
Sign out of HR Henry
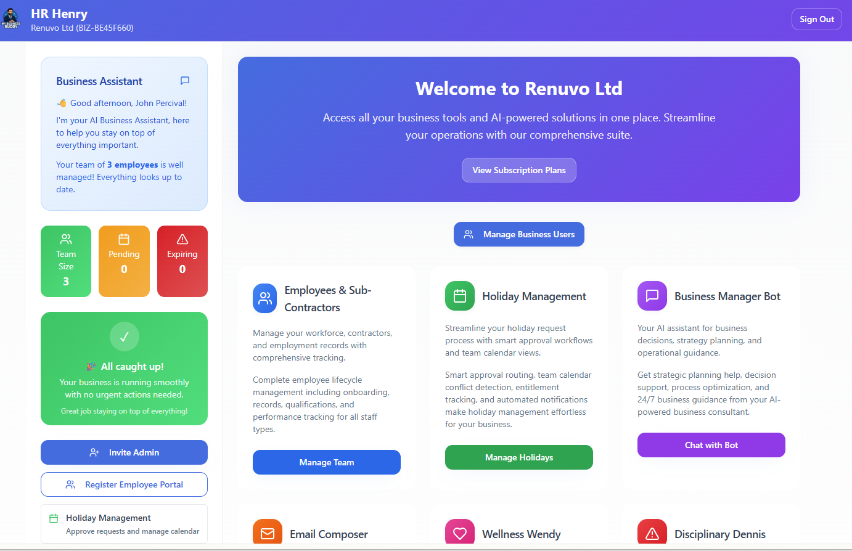pos(816,18)
